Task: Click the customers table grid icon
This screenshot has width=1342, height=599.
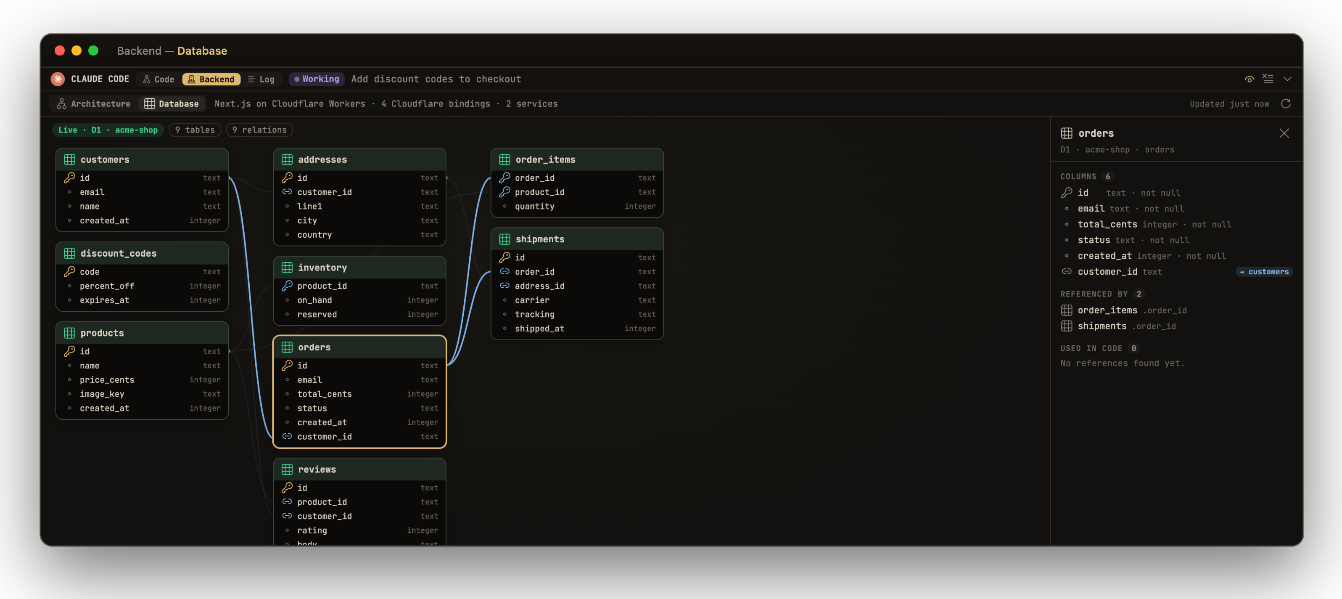Action: pyautogui.click(x=69, y=159)
